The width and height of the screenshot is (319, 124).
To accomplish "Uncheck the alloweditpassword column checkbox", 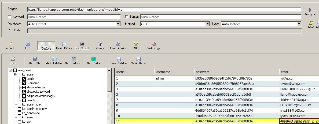I will click(24, 92).
